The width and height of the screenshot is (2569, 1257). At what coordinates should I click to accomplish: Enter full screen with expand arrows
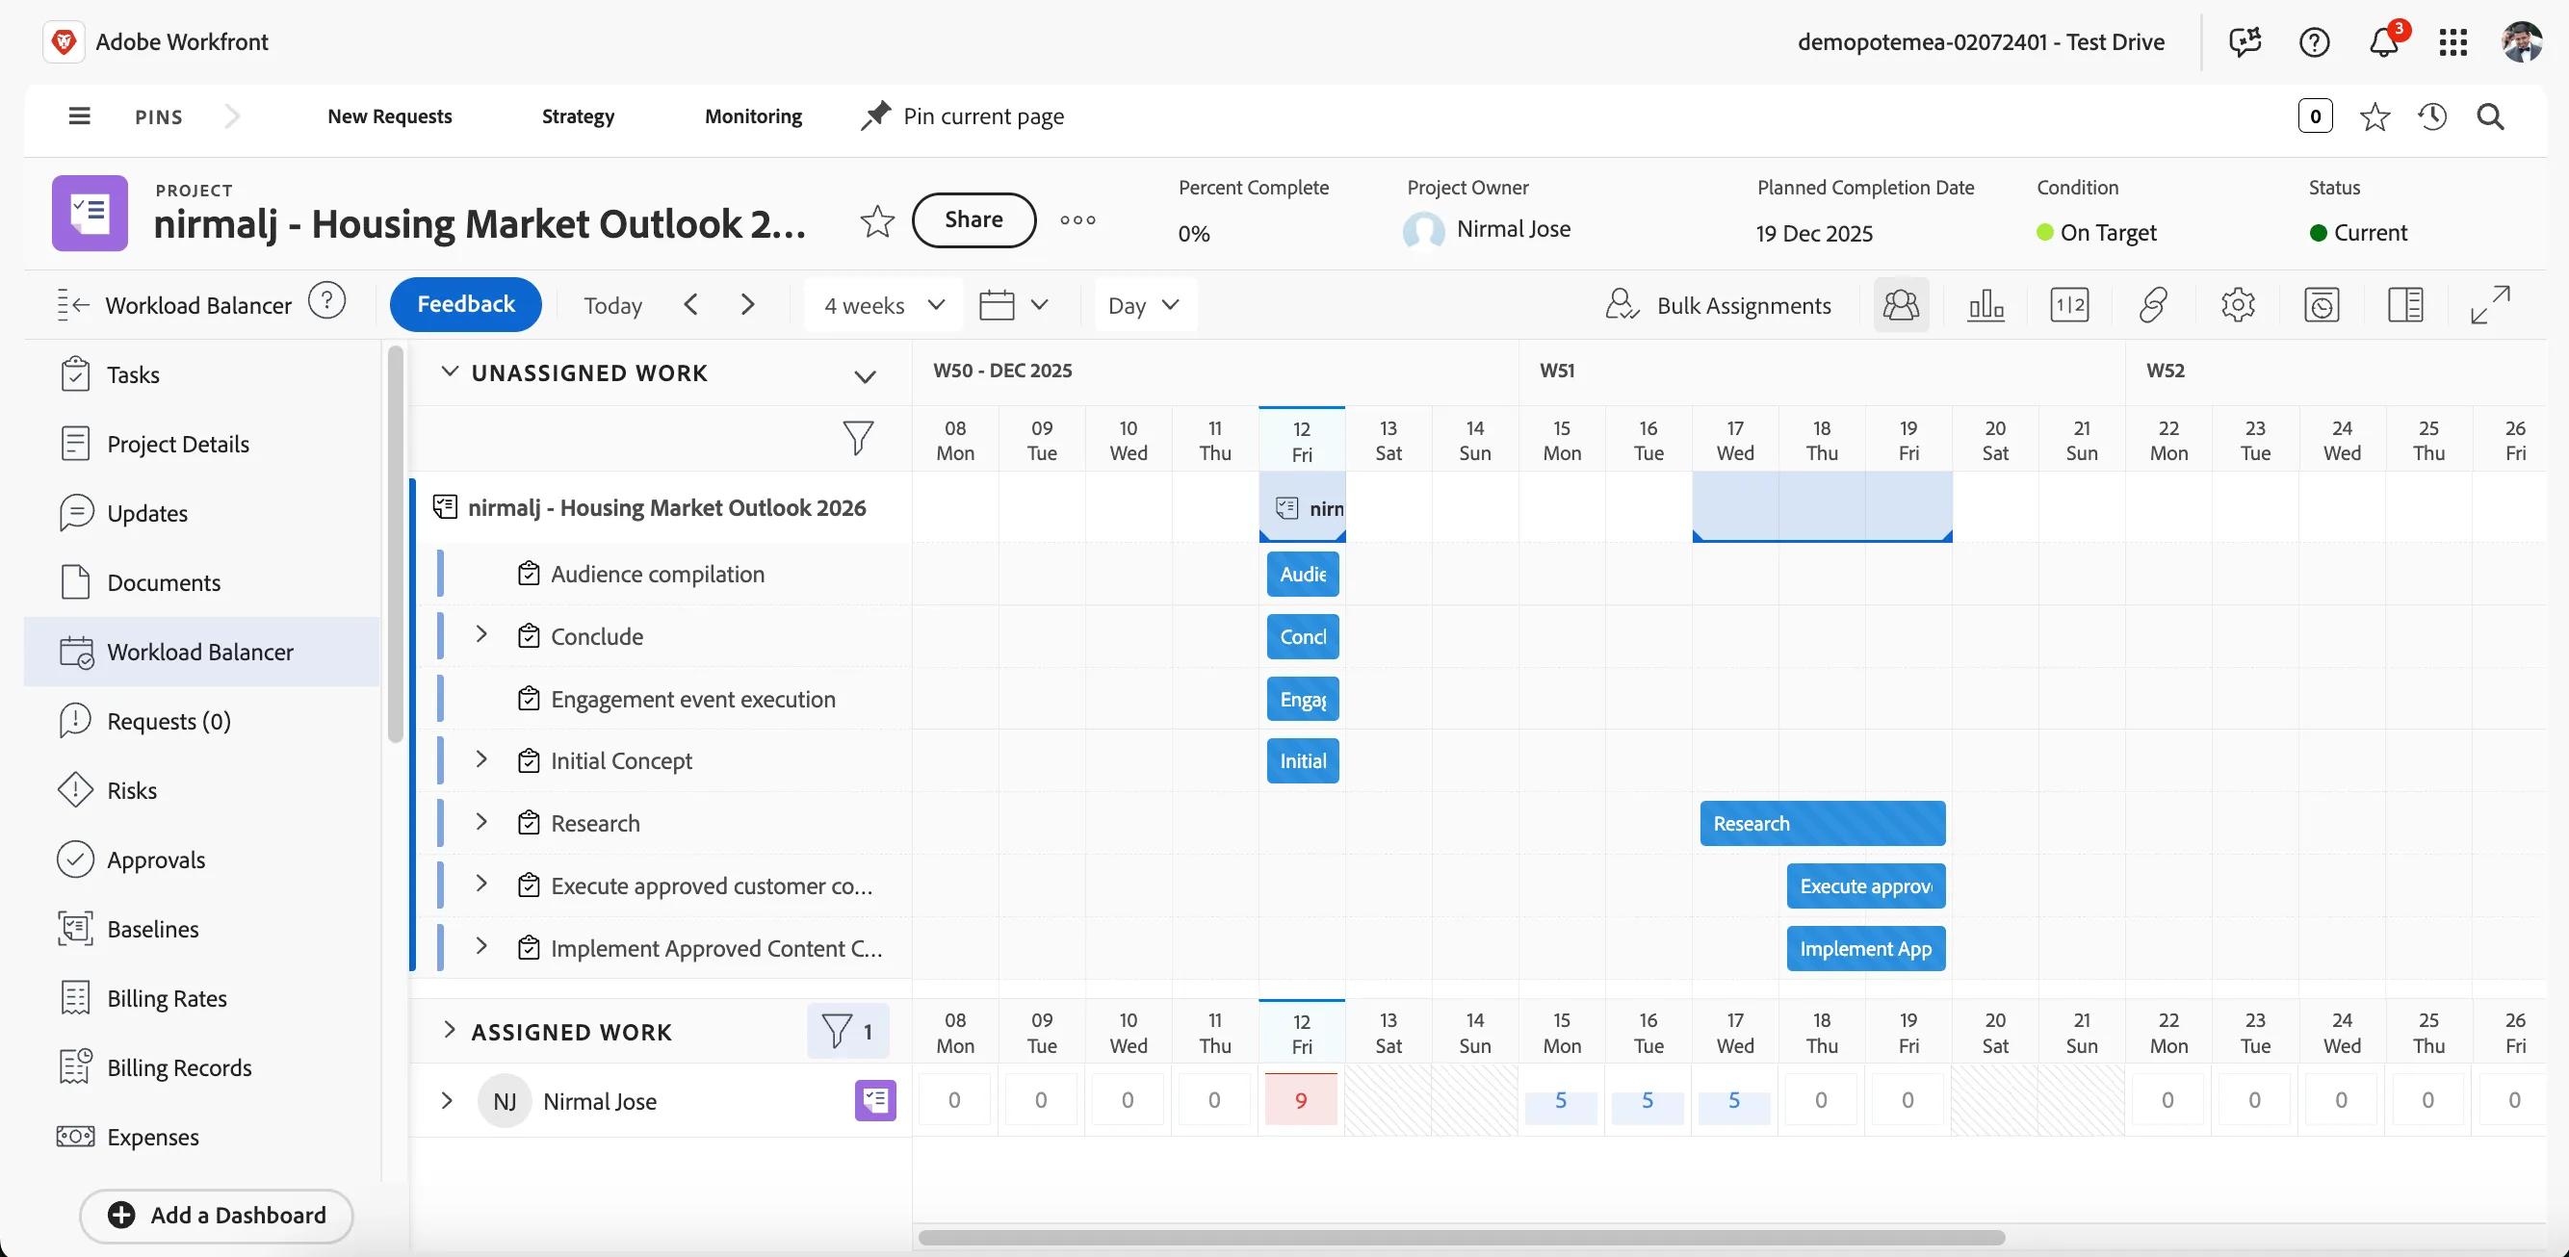pyautogui.click(x=2490, y=304)
